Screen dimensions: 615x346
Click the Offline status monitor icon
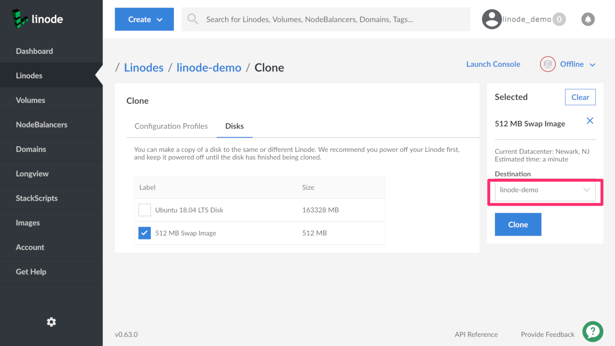point(547,63)
